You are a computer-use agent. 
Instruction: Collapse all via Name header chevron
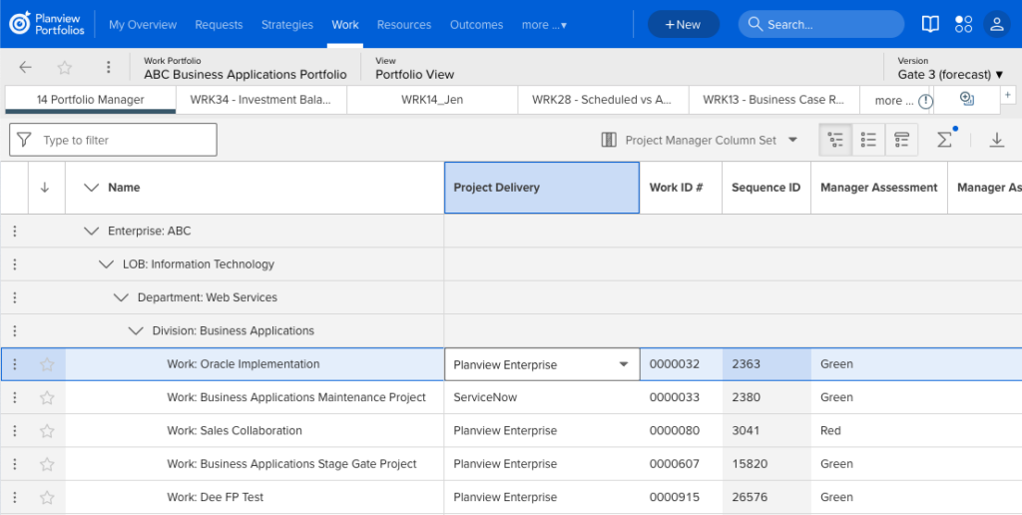(x=92, y=187)
